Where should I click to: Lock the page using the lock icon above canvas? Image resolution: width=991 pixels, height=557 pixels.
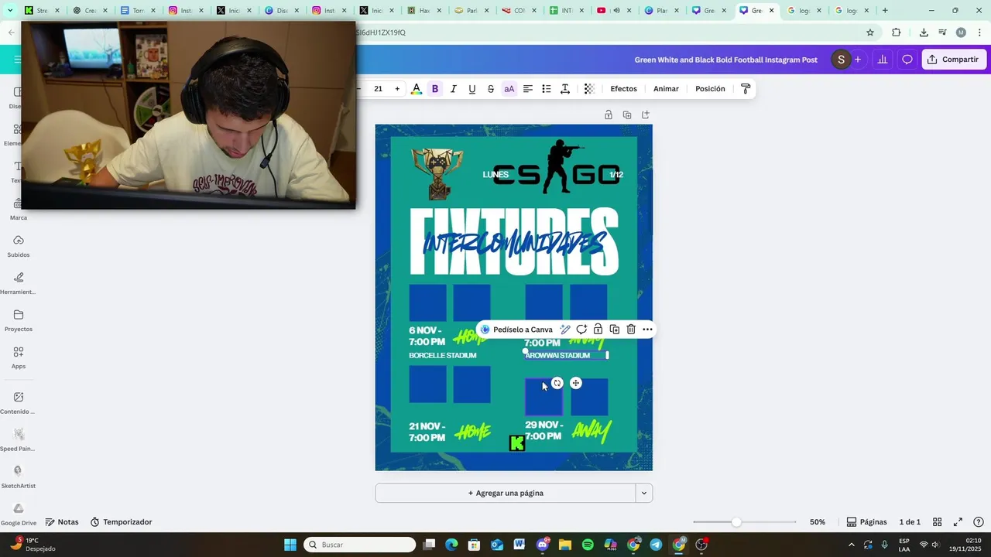(x=609, y=114)
